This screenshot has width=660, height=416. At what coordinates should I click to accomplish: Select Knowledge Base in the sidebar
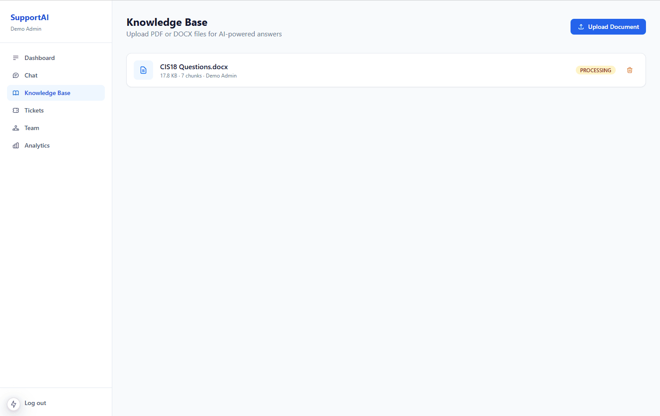(x=56, y=93)
